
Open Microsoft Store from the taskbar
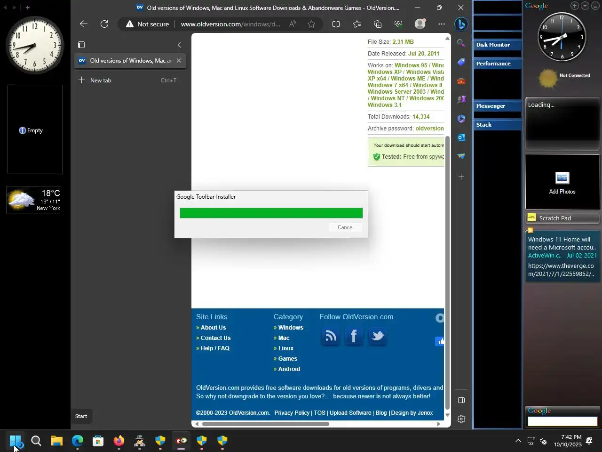click(98, 441)
